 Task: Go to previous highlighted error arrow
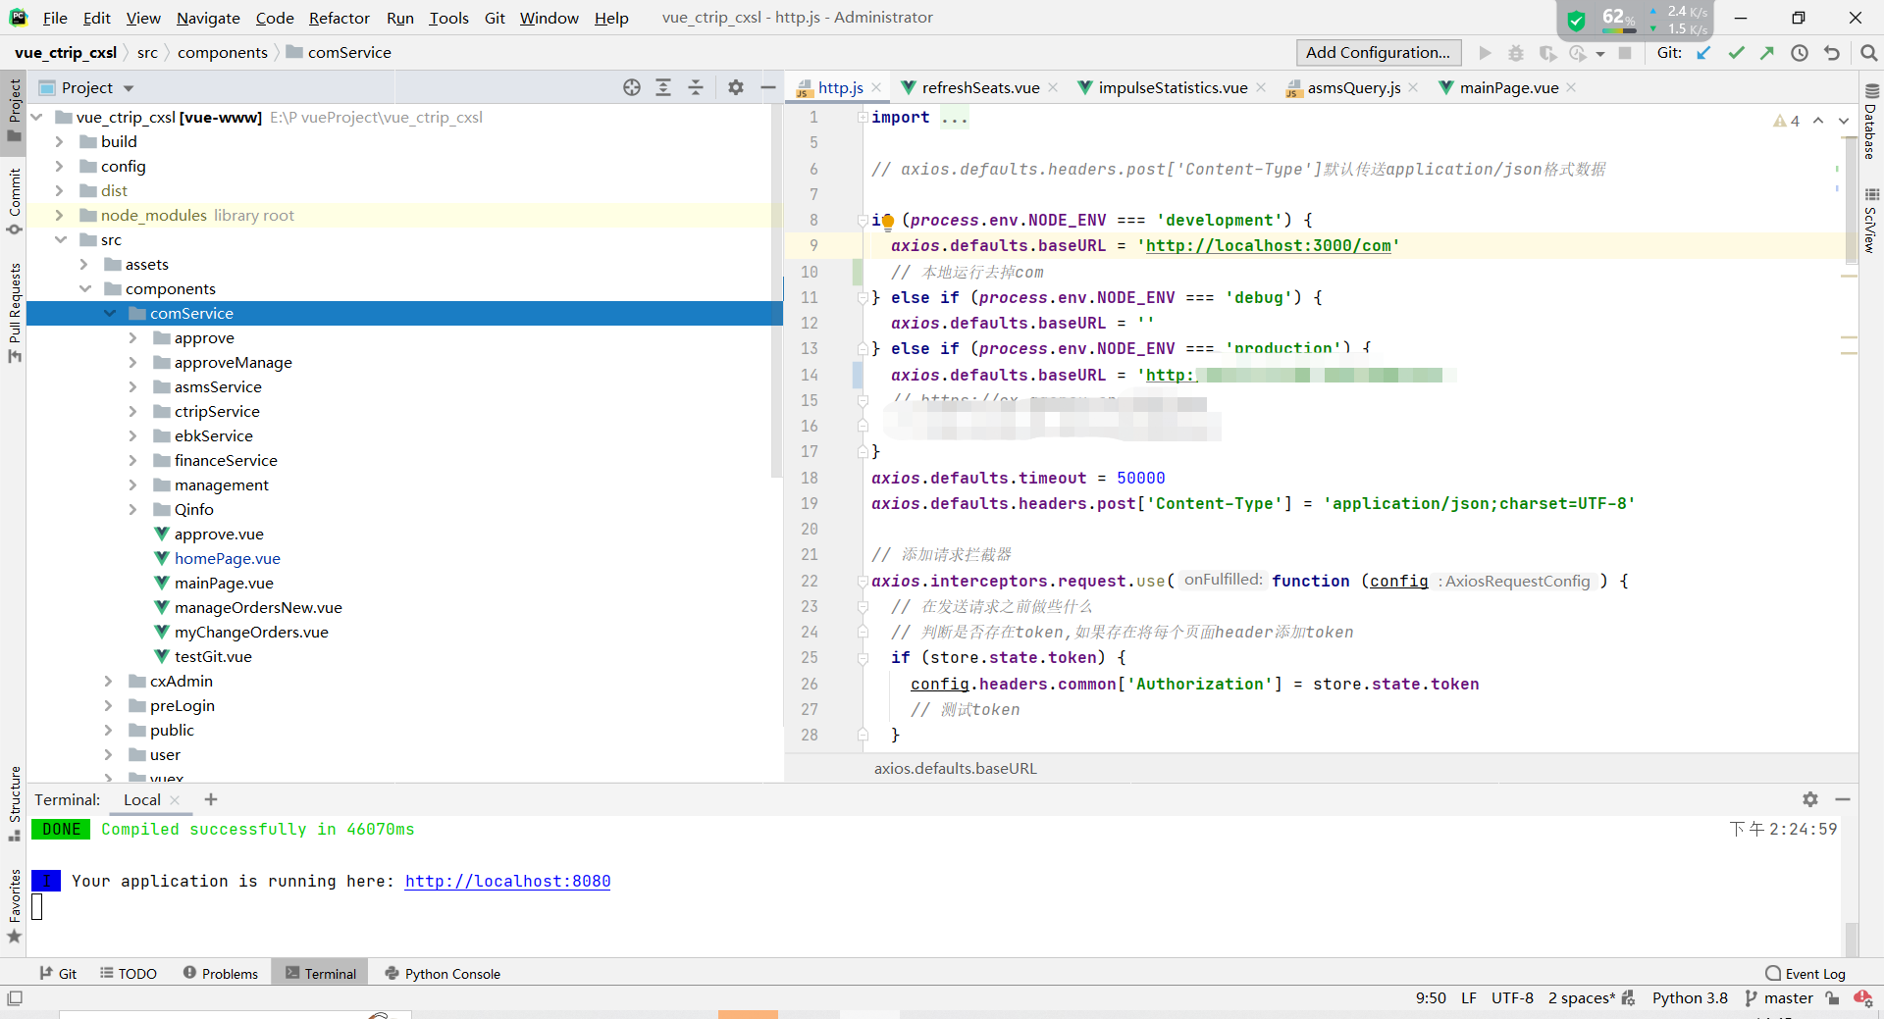(x=1818, y=121)
